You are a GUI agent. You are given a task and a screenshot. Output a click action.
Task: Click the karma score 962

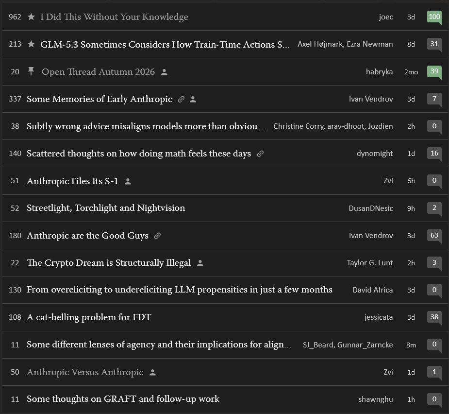pos(15,17)
